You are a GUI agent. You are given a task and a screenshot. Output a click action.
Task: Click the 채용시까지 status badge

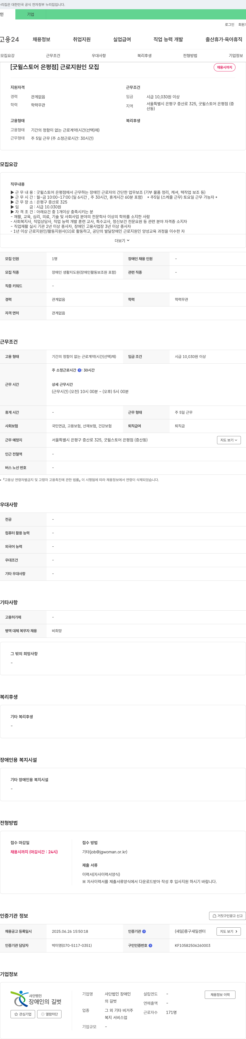click(x=224, y=67)
